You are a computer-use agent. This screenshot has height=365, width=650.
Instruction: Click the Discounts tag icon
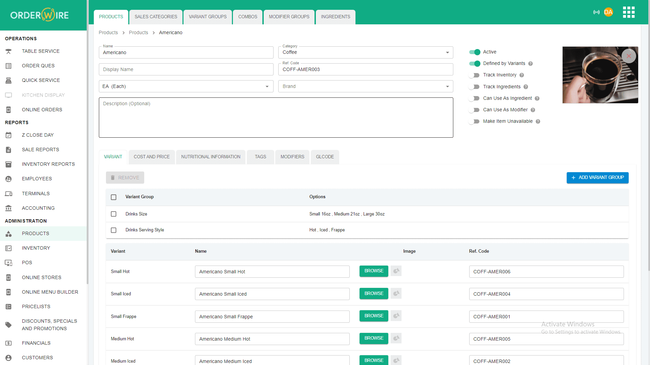(x=8, y=325)
